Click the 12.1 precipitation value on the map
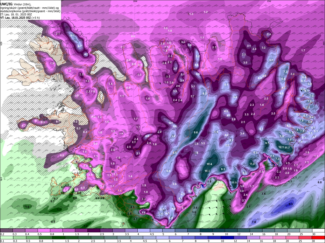Screen dimensions: 325x243 pyautogui.click(x=281, y=147)
